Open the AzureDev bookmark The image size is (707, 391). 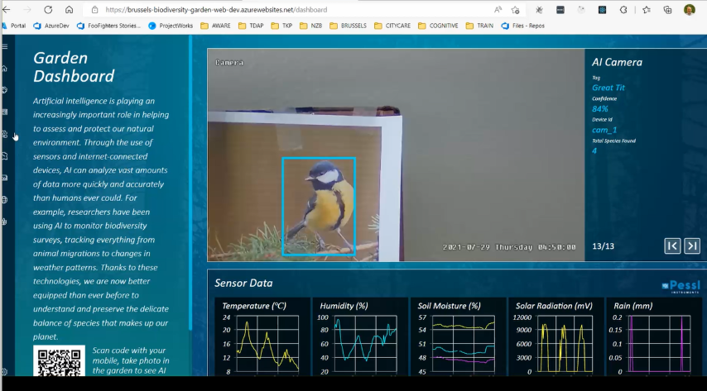[51, 26]
